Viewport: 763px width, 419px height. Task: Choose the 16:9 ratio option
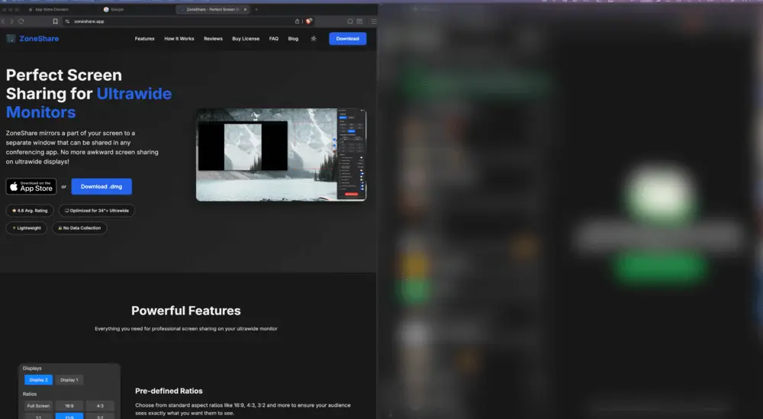(x=69, y=405)
